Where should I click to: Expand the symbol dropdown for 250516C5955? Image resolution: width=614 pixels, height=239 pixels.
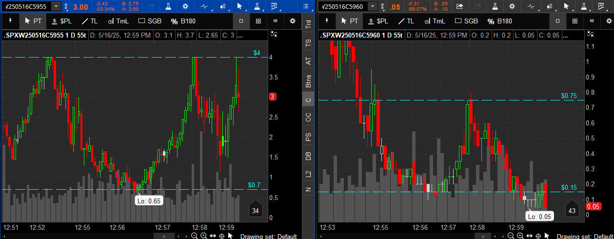pos(57,6)
